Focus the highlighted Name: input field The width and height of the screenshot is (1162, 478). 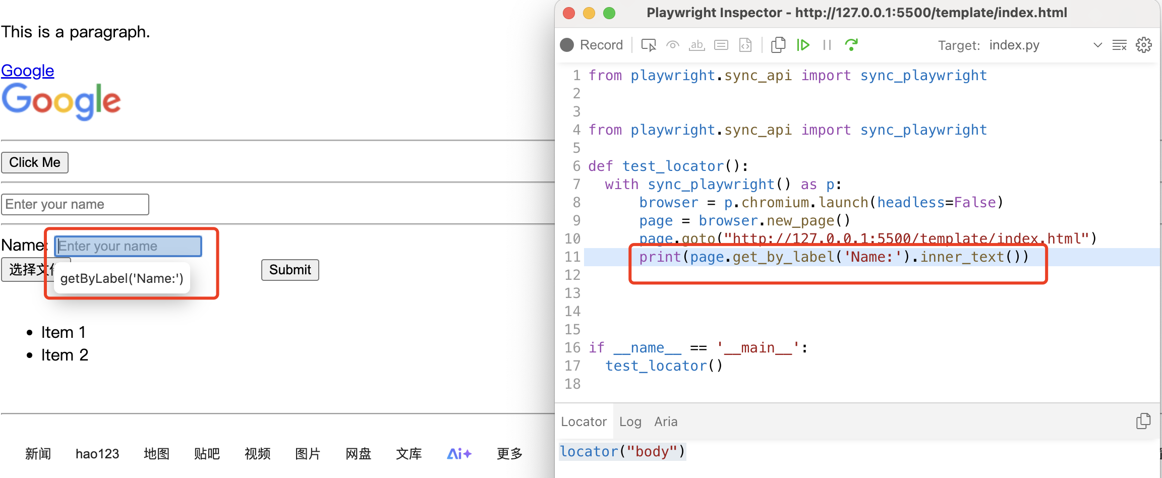point(128,246)
